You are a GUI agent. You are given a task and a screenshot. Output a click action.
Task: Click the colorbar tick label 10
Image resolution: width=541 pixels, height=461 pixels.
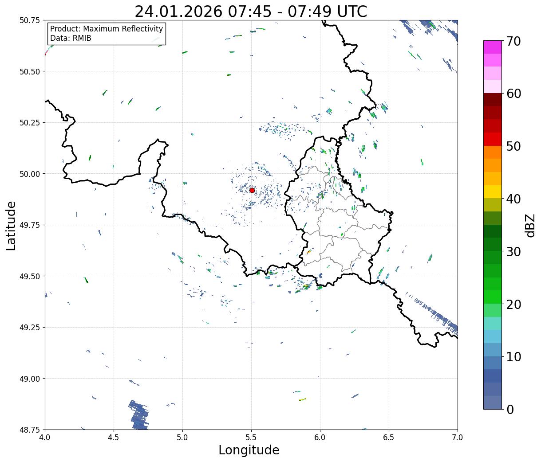tap(513, 357)
